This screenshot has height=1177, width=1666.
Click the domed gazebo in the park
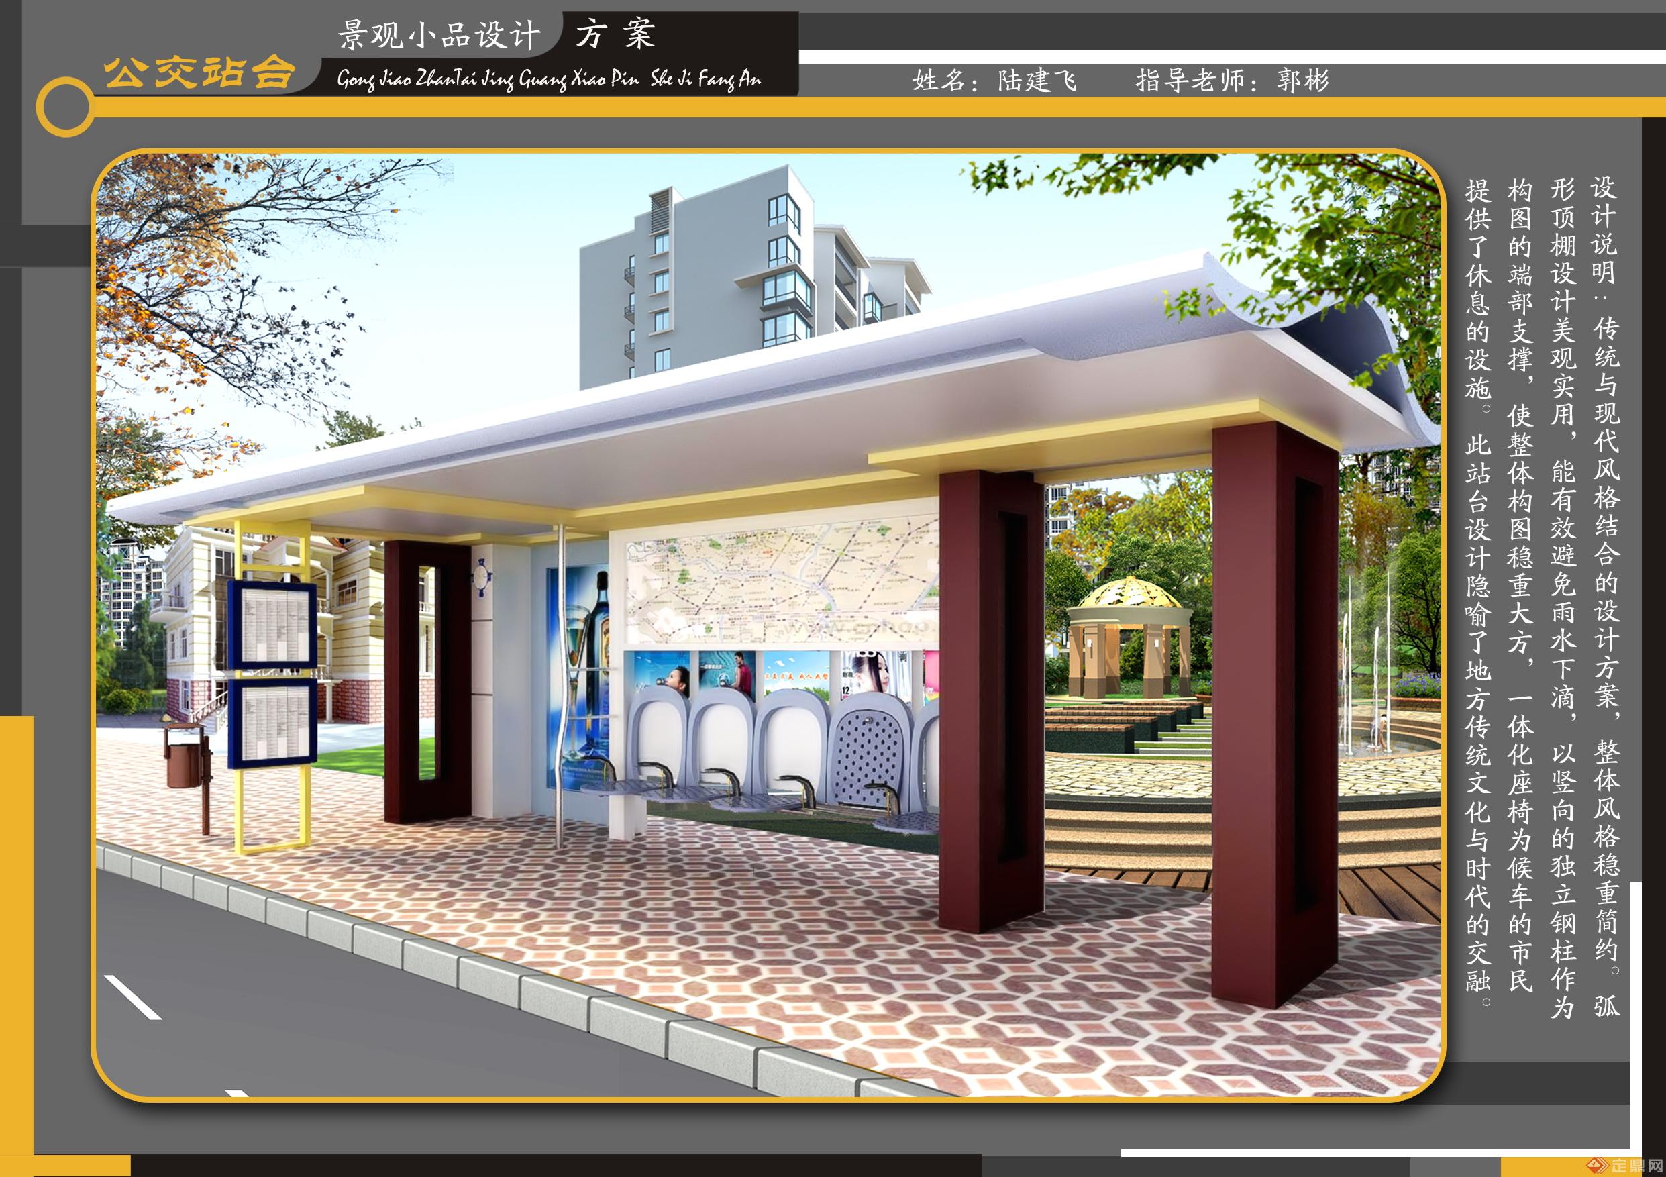tap(1129, 636)
